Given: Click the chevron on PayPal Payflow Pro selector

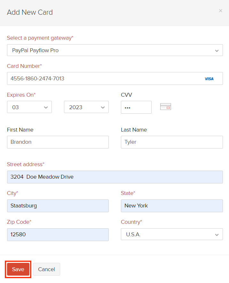Looking at the screenshot, I should 217,50.
